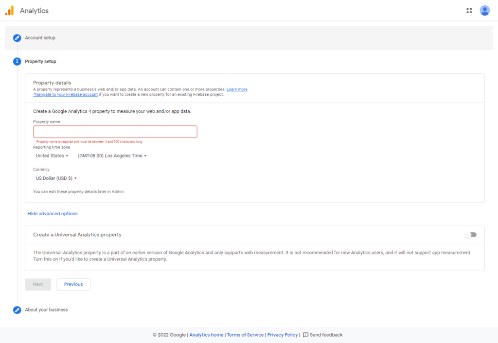Open the US Dollar currency dropdown
This screenshot has width=498, height=343.
click(56, 178)
